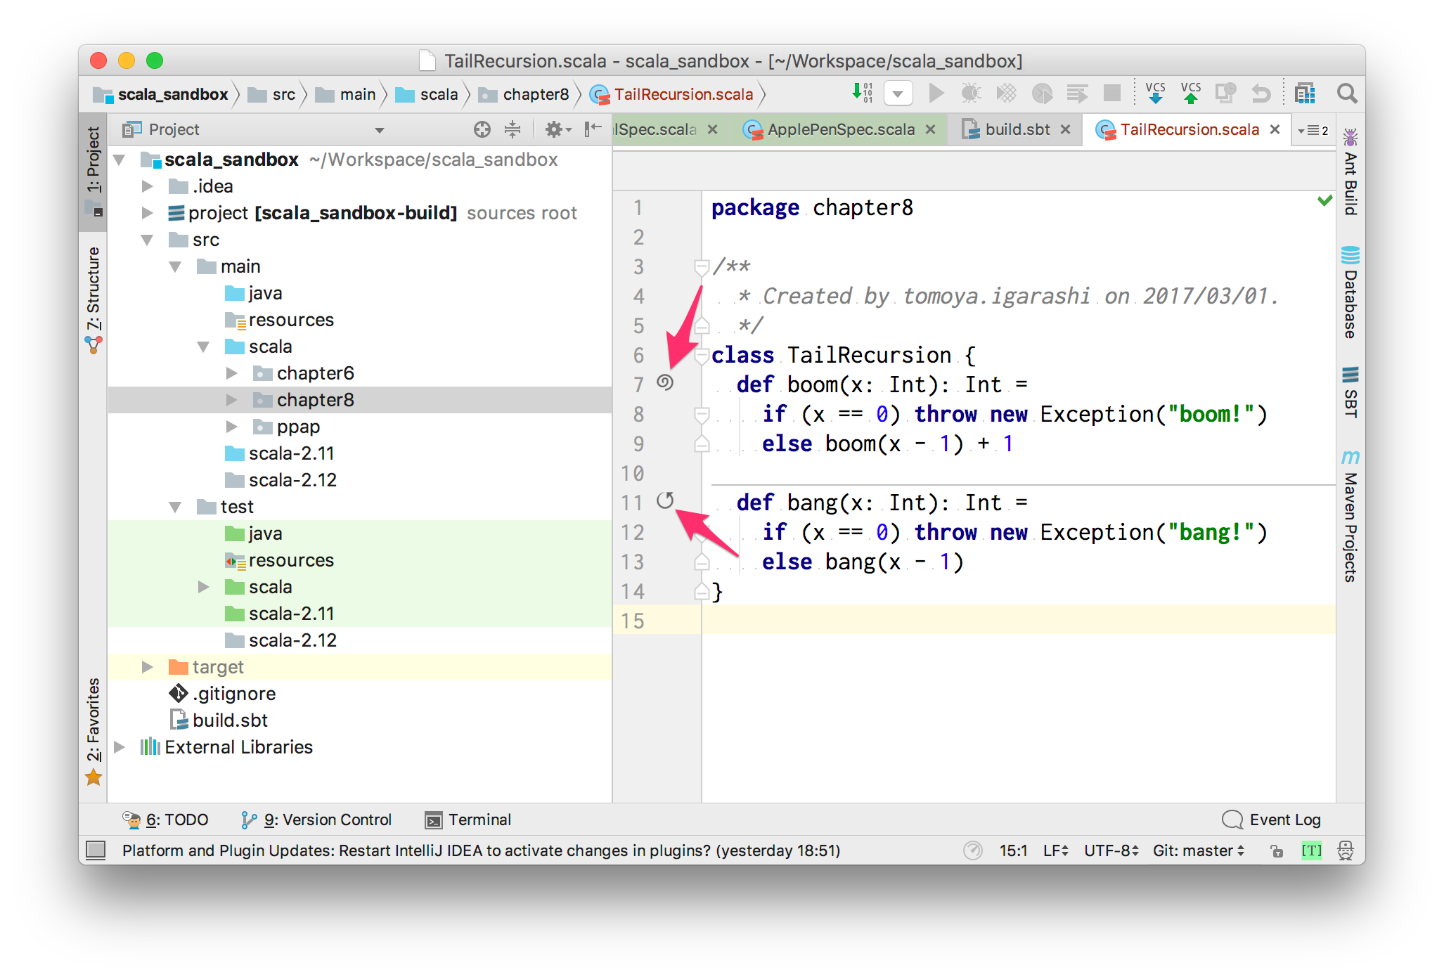Click tail recursion gutter icon on line 11
Image resolution: width=1444 pixels, height=977 pixels.
click(x=665, y=500)
